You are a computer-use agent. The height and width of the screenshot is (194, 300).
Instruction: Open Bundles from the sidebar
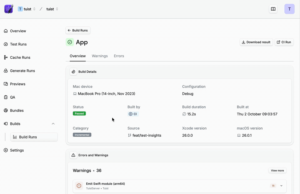pos(17,110)
